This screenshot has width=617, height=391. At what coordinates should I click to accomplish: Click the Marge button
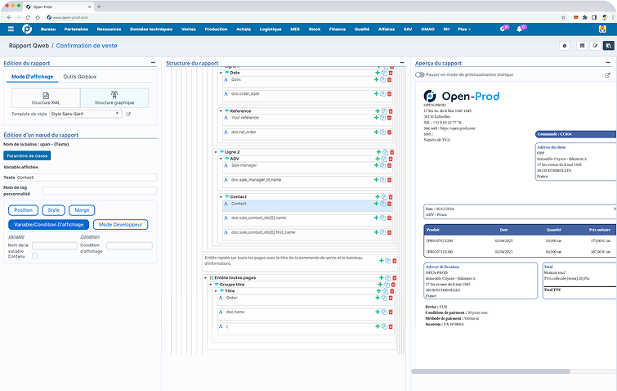tap(82, 210)
